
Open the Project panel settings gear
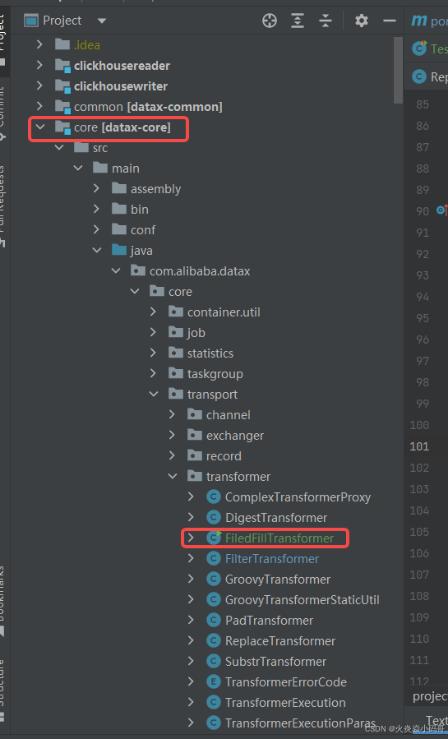click(x=362, y=21)
